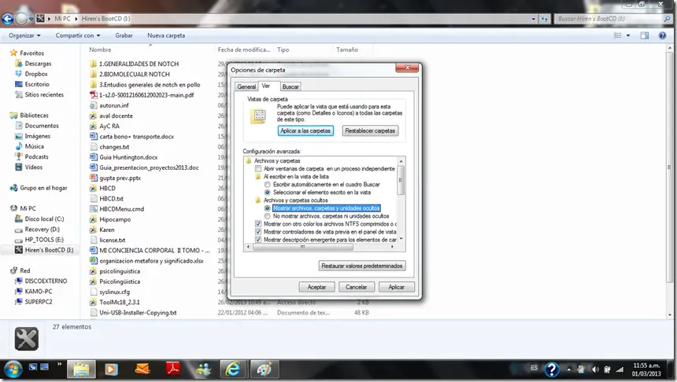Click Aceptar in Opciones de carpeta
Image resolution: width=677 pixels, height=382 pixels.
pyautogui.click(x=316, y=287)
